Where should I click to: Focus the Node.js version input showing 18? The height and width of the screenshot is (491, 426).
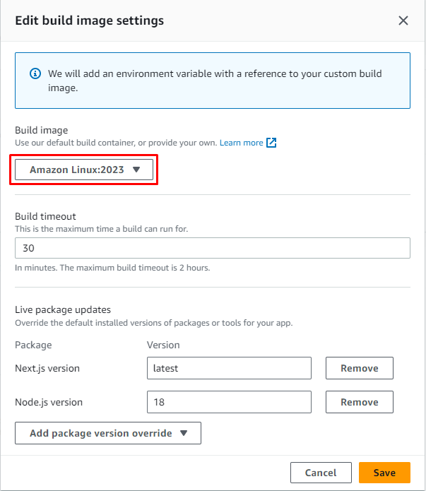click(x=229, y=402)
